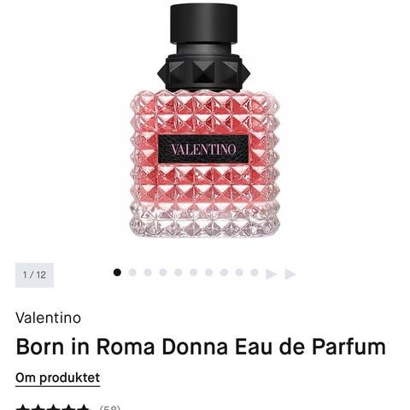Select the third image pagination dot
Viewport: 410px width, 410px height.
click(x=148, y=272)
